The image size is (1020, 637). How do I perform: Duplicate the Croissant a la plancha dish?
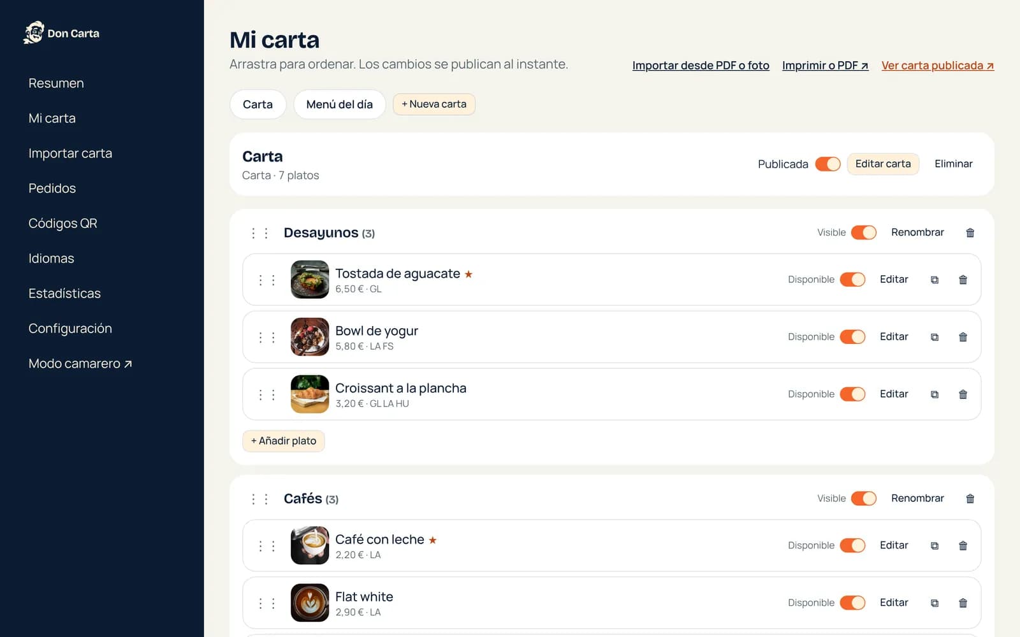tap(935, 394)
